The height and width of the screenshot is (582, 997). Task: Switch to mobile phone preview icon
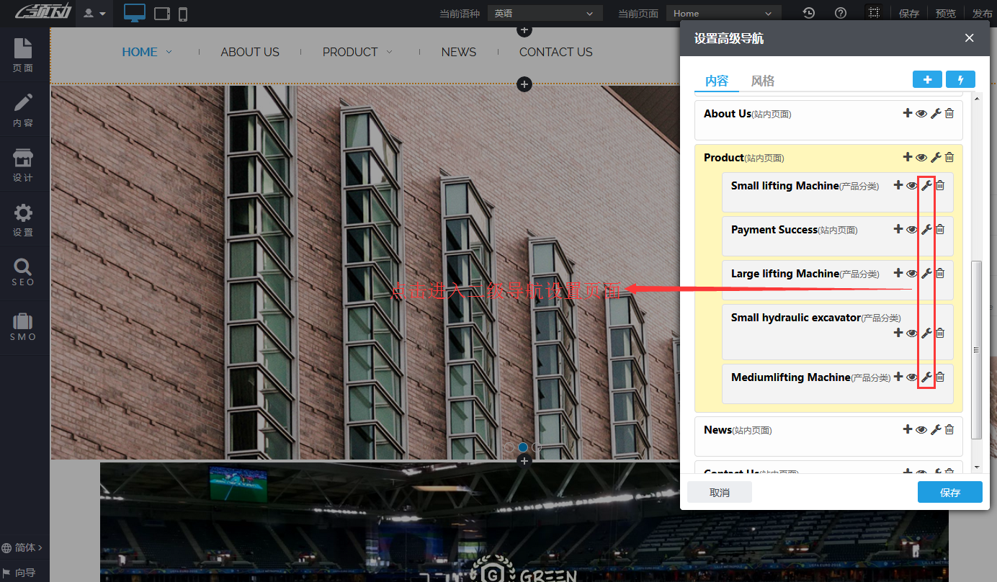pos(183,13)
